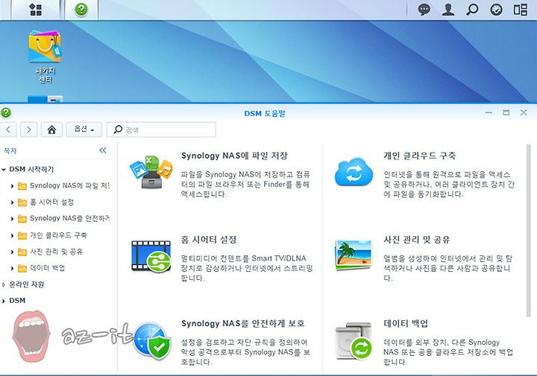Expand the 온라인 자원 tree node
Viewport: 537px width, 376px height.
coord(4,284)
